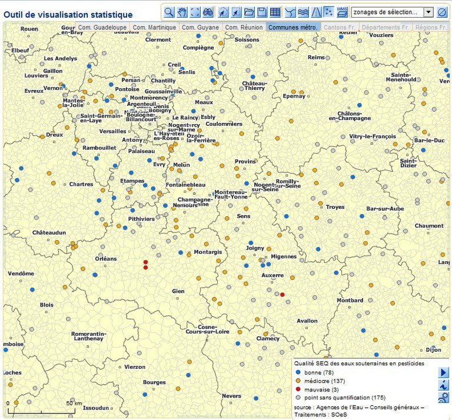Select the Com. Guyane tab
Screen dimensions: 452x420
(x=200, y=27)
